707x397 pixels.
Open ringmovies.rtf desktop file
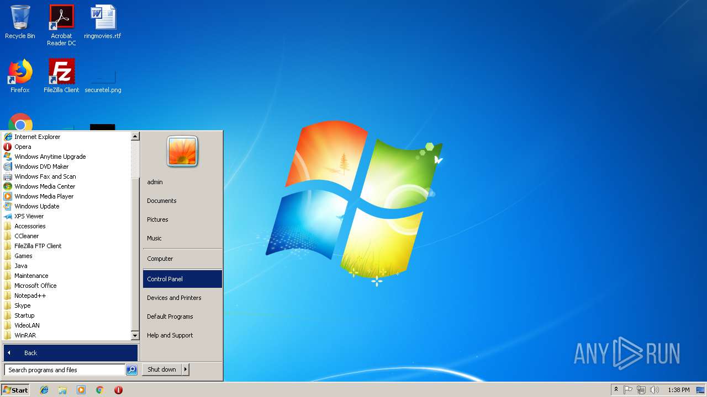tap(103, 22)
